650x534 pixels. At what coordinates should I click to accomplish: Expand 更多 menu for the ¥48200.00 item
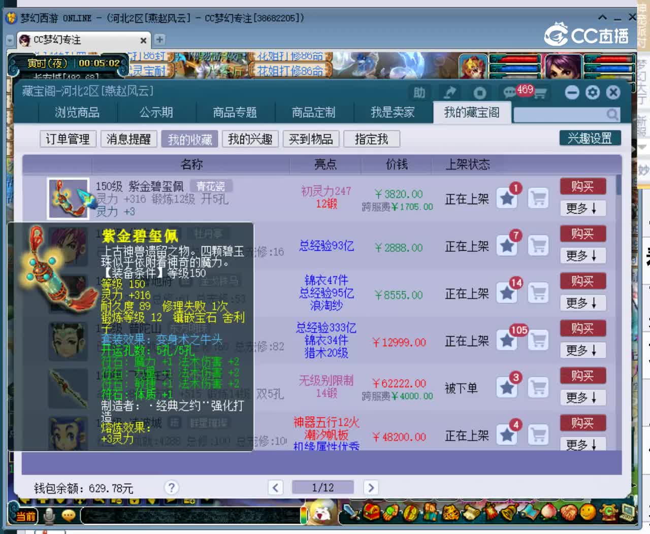(582, 444)
